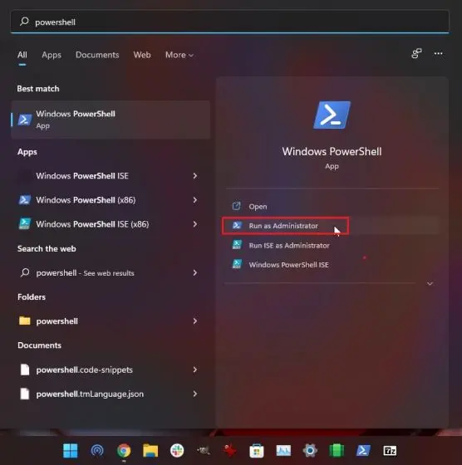Expand options for Windows PowerShell (x86)

[x=195, y=200]
